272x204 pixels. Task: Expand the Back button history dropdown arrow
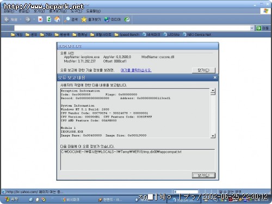(21, 20)
